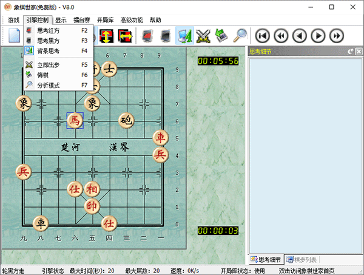
Task: Click the black computer thinking toolbar icon
Action: pyautogui.click(x=166, y=36)
